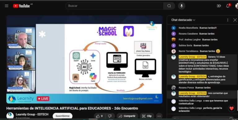The width and height of the screenshot is (238, 120).
Task: Click Roxana Ponce's avatar in chat
Action: (x=174, y=88)
